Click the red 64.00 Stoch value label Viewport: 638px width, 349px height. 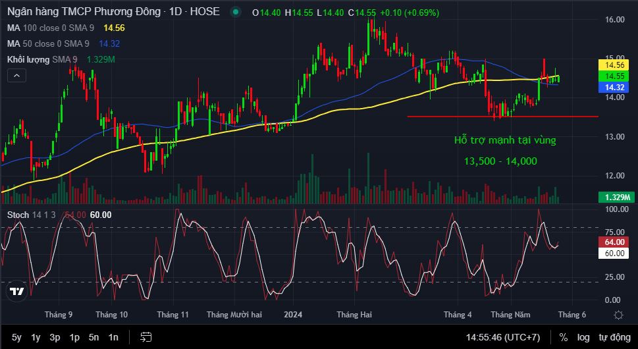pyautogui.click(x=615, y=242)
